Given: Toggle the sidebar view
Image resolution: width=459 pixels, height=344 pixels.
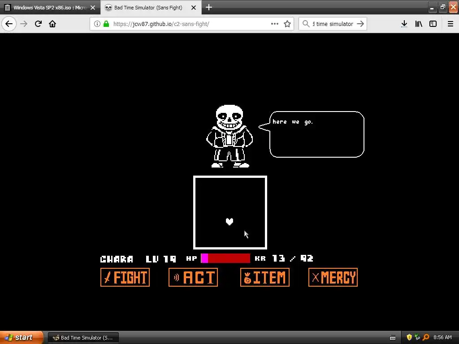Looking at the screenshot, I should click(433, 24).
